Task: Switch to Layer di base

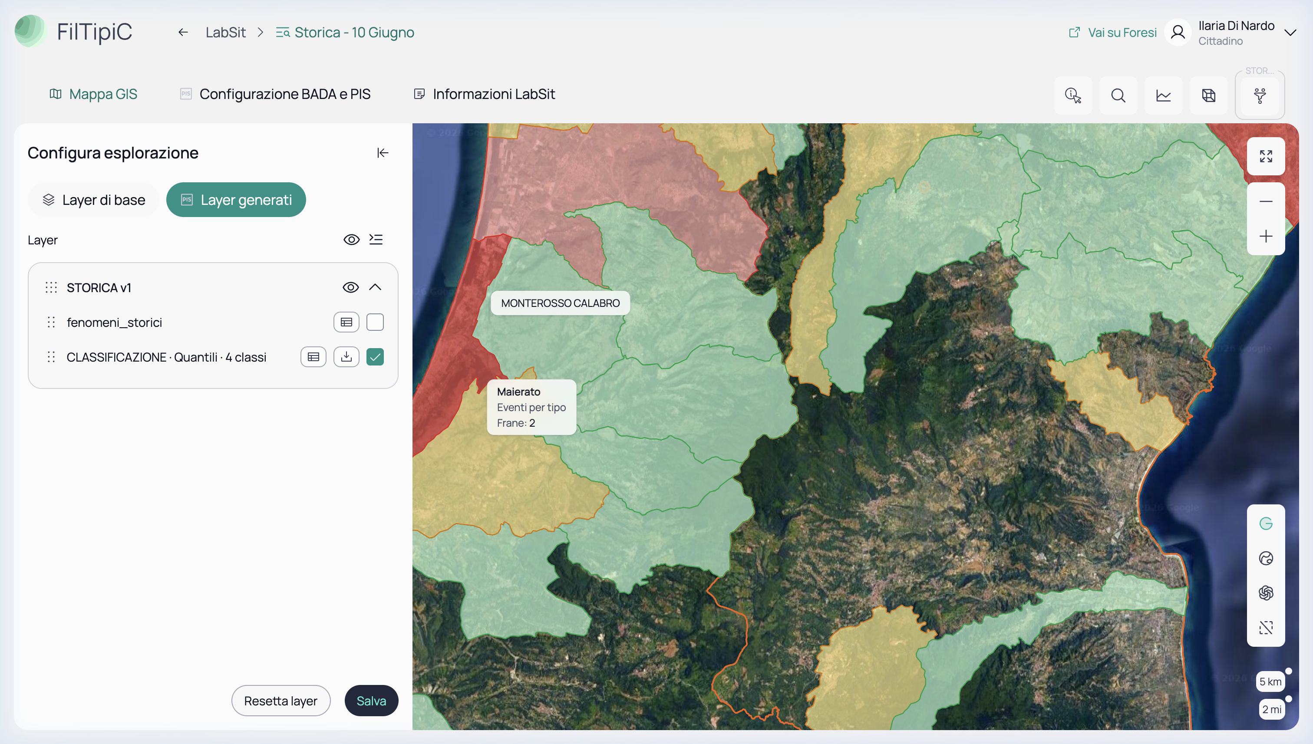Action: [93, 200]
